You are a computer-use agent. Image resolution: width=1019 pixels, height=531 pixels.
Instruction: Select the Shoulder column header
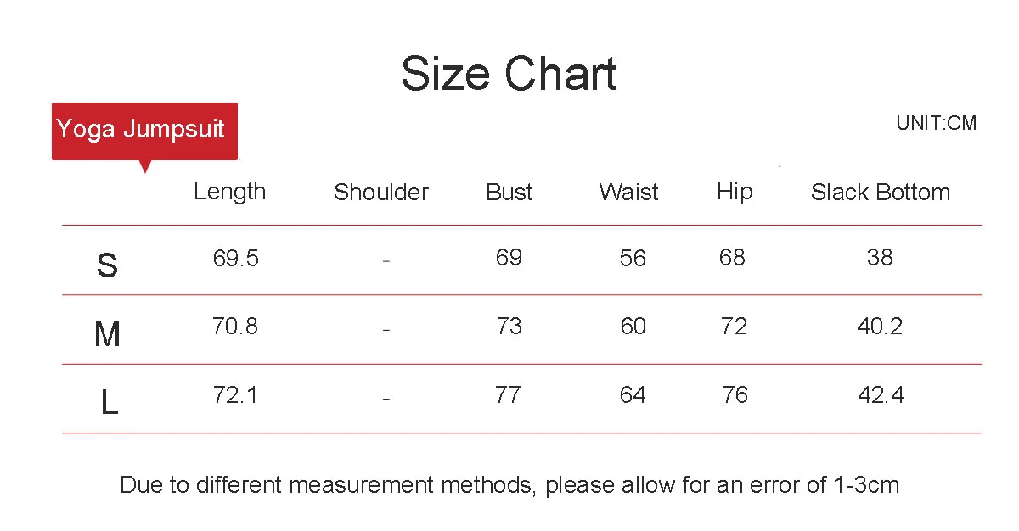pos(381,193)
